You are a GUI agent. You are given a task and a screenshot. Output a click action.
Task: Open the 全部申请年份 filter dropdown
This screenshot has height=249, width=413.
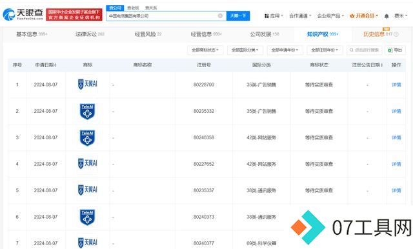click(x=285, y=50)
